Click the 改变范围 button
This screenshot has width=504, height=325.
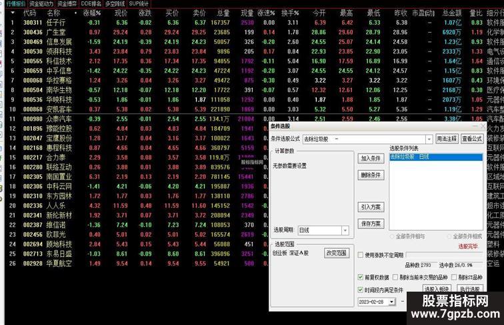pyautogui.click(x=336, y=253)
